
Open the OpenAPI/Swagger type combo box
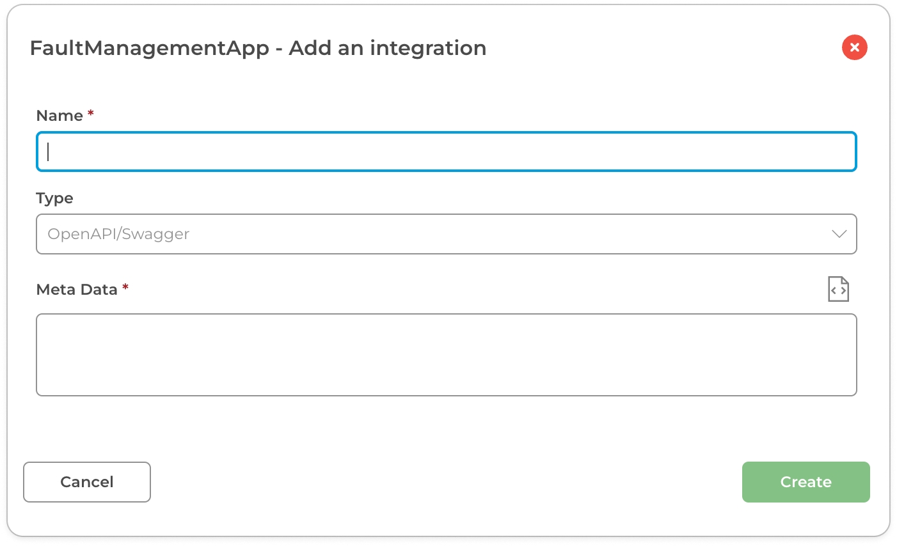pos(446,234)
